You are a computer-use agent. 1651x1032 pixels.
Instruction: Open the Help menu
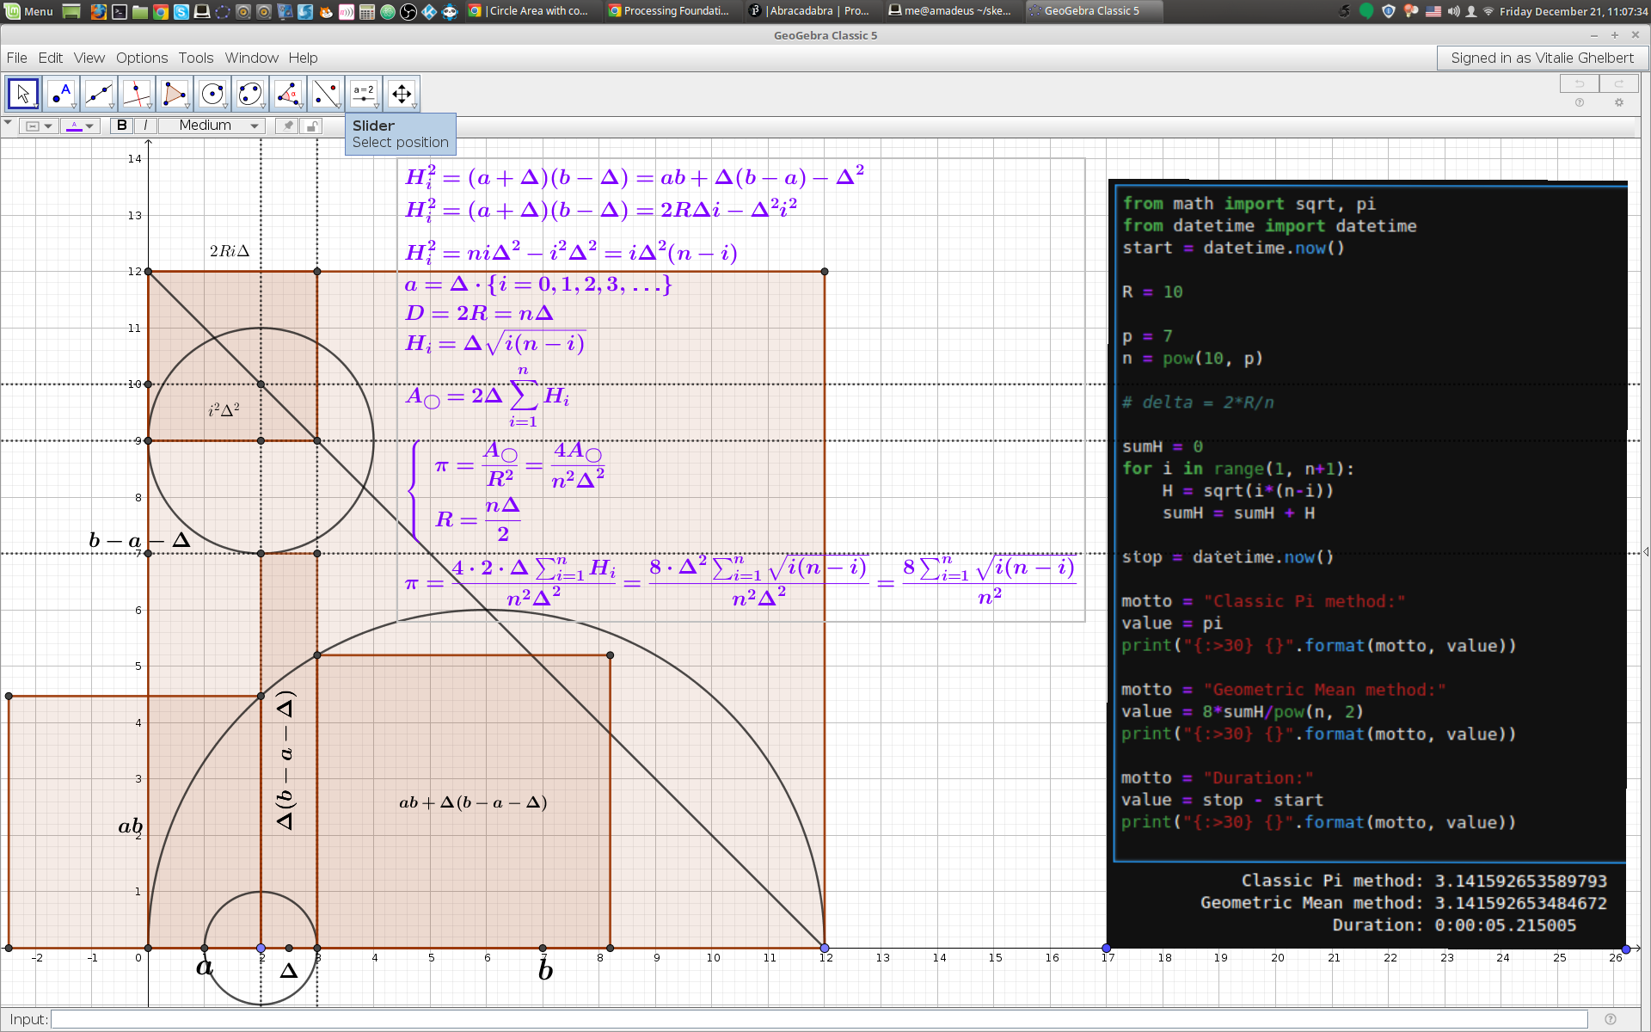[303, 58]
